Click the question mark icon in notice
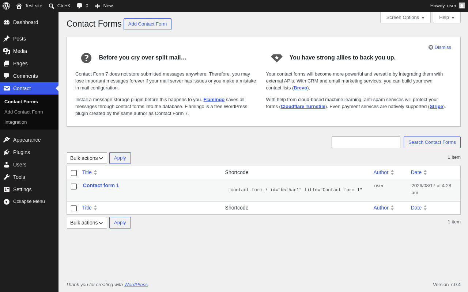Image resolution: width=468 pixels, height=292 pixels. click(x=86, y=58)
